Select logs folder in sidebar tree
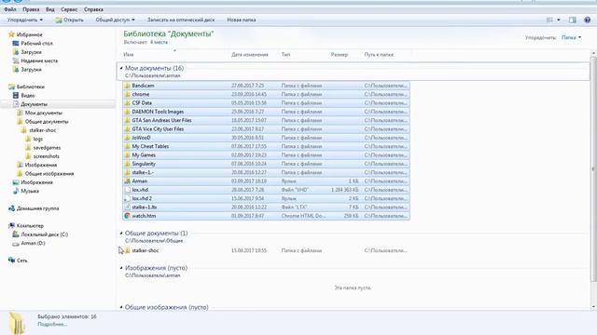Image resolution: width=597 pixels, height=335 pixels. click(x=38, y=139)
